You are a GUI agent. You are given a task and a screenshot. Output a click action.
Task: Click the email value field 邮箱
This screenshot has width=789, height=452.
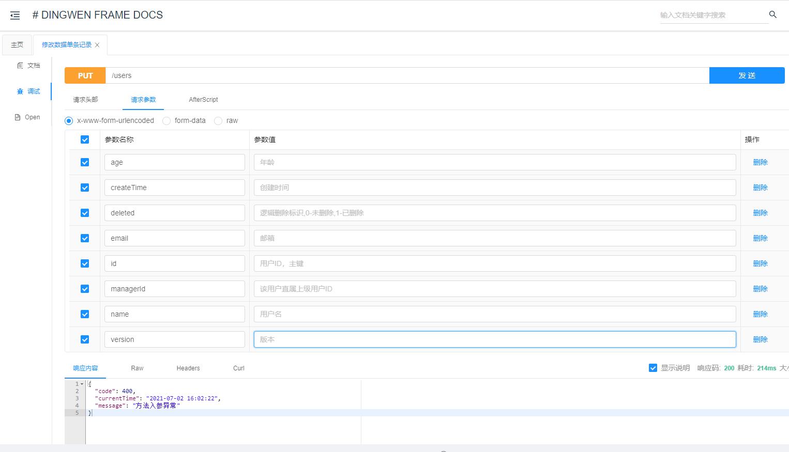pyautogui.click(x=495, y=238)
